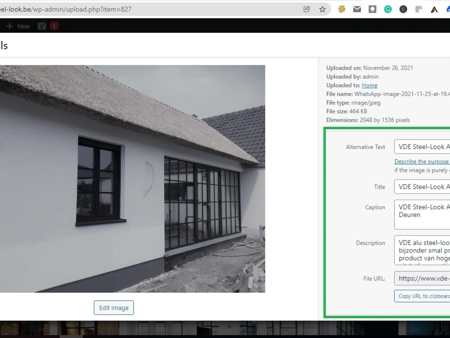Focus the Alternative Text field
This screenshot has width=450, height=338.
(x=422, y=147)
